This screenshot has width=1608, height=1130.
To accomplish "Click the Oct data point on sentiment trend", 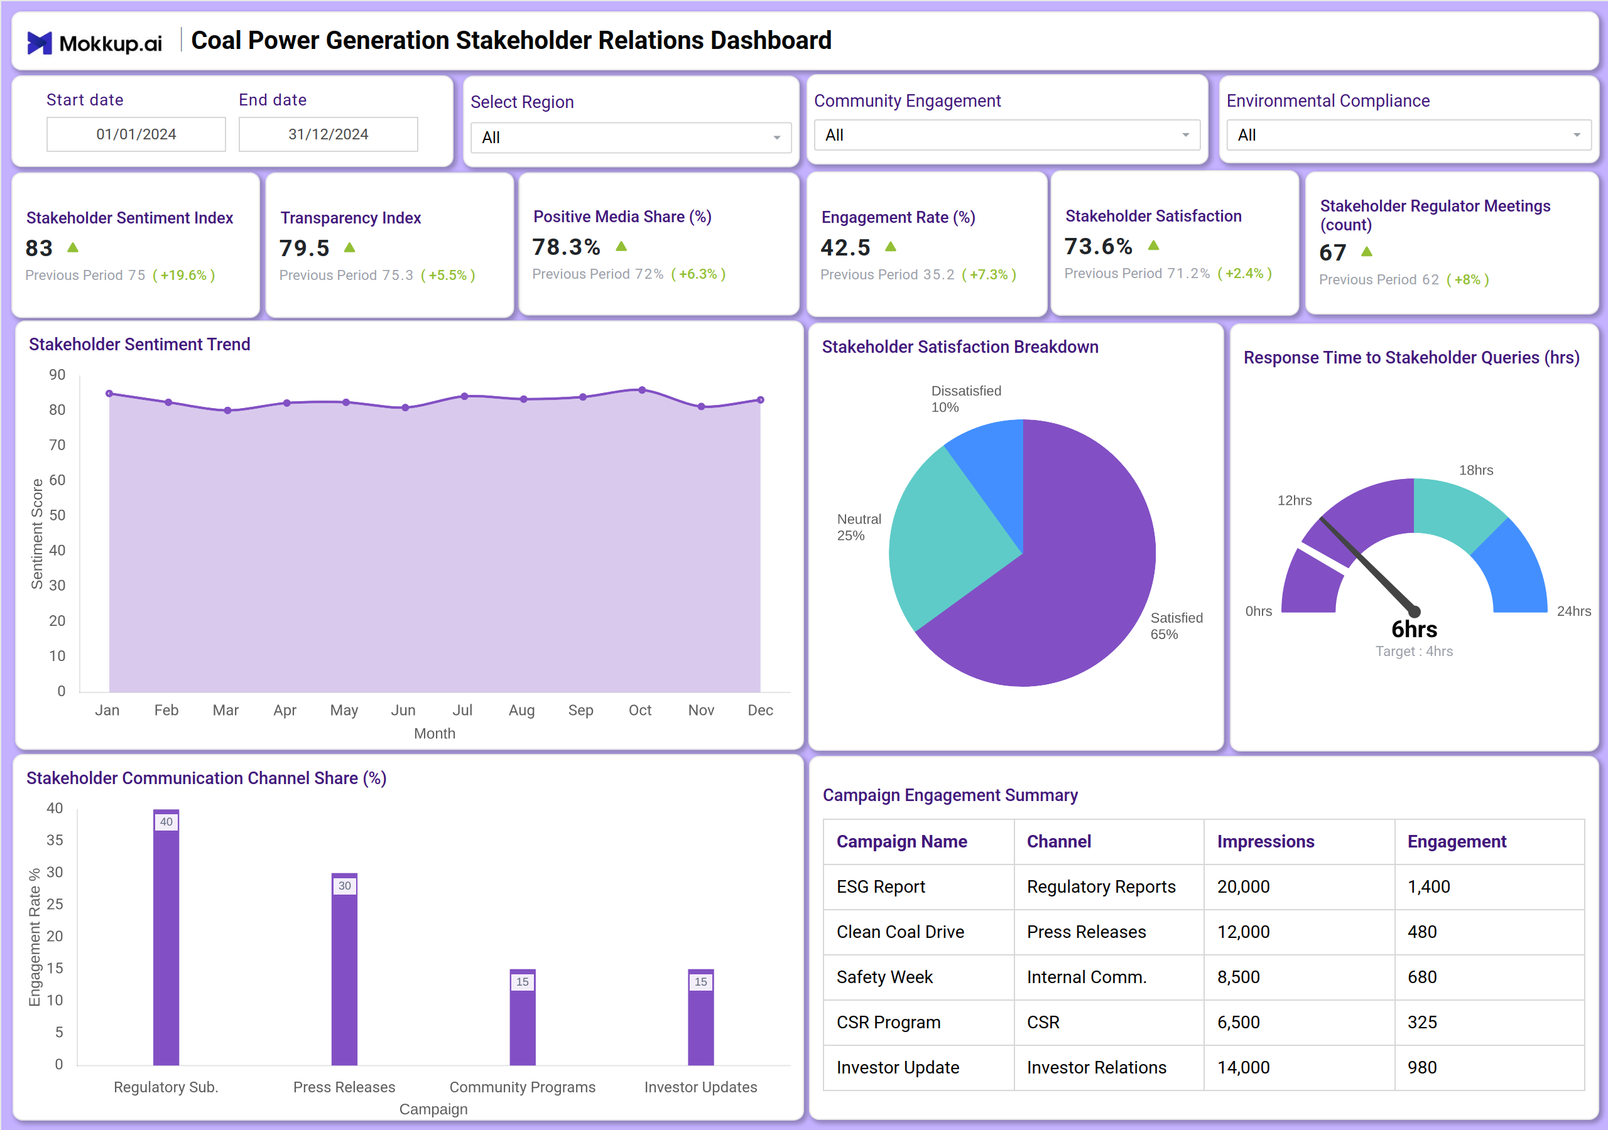I will click(x=642, y=390).
